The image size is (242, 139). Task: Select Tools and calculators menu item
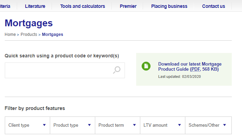point(83,6)
